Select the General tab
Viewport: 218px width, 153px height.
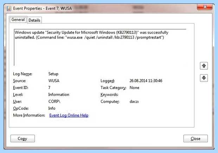[x=18, y=20]
